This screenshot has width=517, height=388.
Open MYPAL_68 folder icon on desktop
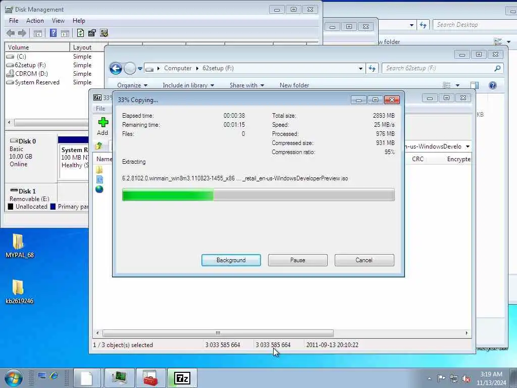point(19,241)
